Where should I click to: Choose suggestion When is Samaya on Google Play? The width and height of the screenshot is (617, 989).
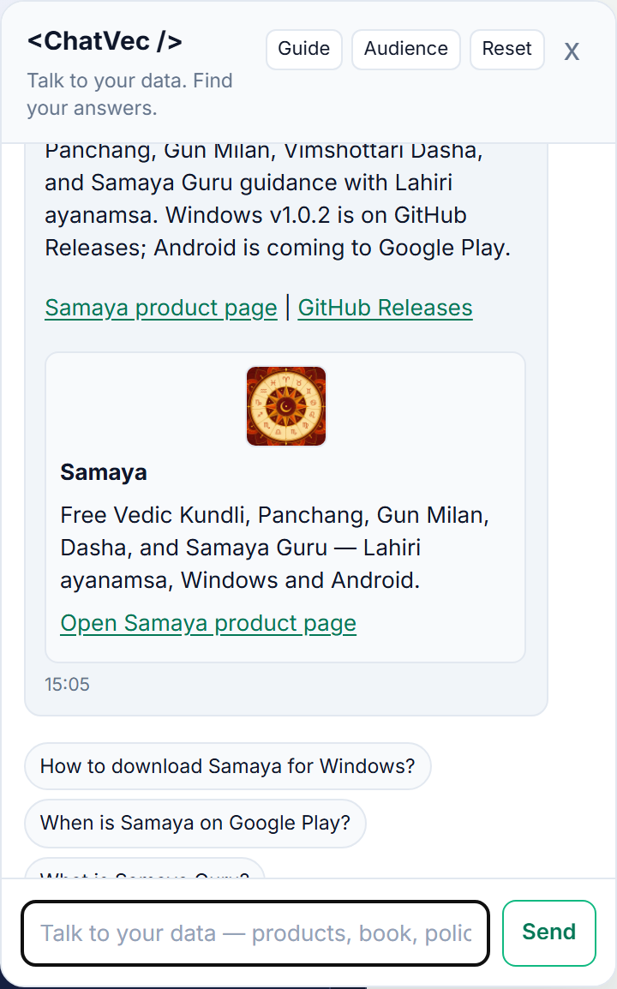(195, 823)
